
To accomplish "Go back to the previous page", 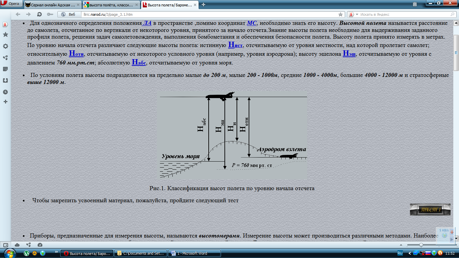I will click(18, 14).
